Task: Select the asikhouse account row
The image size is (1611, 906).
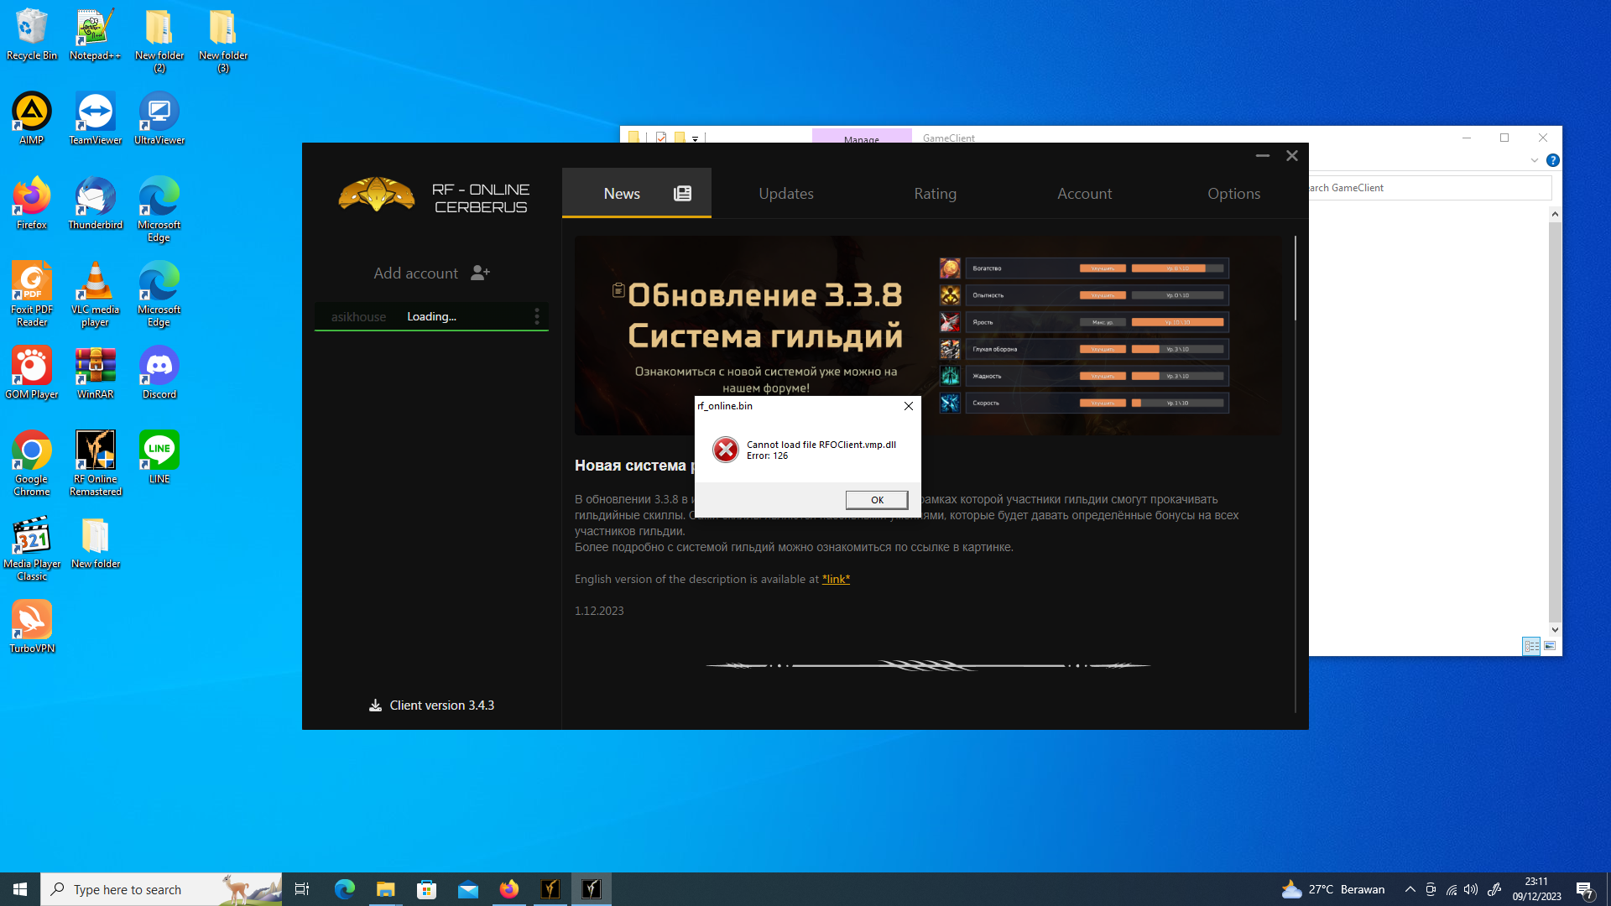Action: point(431,316)
